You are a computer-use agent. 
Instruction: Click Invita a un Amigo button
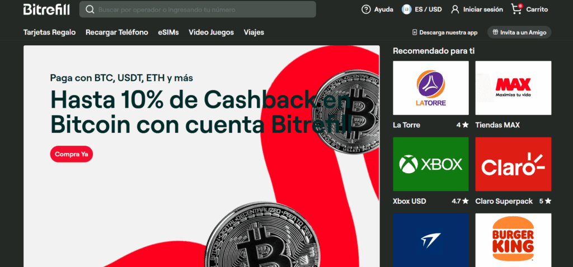click(519, 32)
